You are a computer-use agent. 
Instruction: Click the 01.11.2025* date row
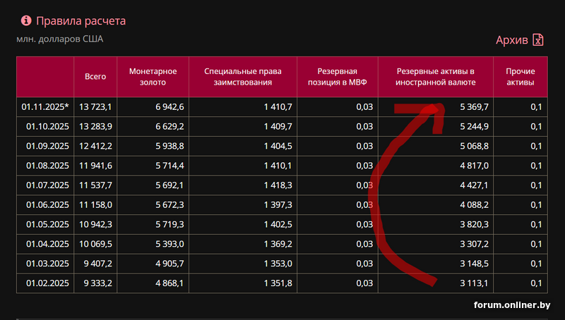point(45,106)
